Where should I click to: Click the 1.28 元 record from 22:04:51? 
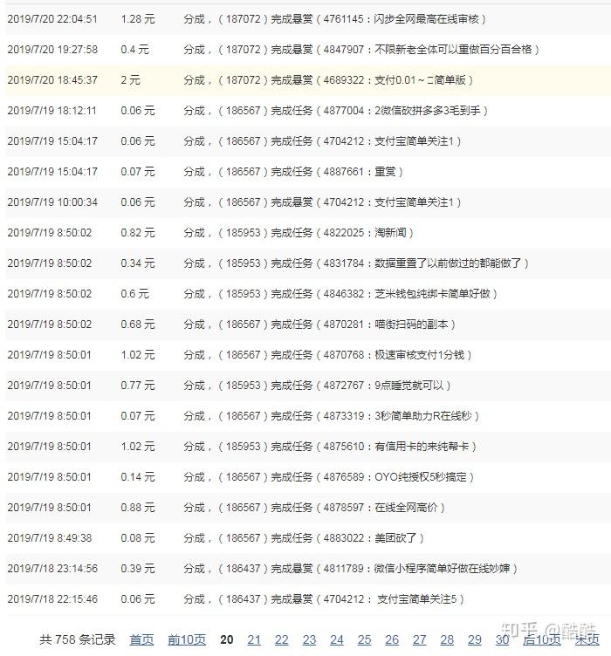point(308,19)
